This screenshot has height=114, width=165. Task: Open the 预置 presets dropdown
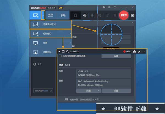(88, 91)
